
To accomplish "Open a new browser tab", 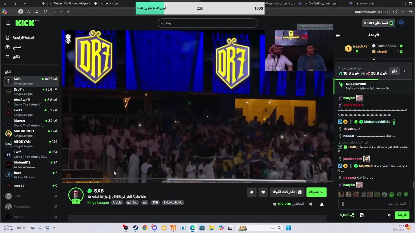I will 43,3.
